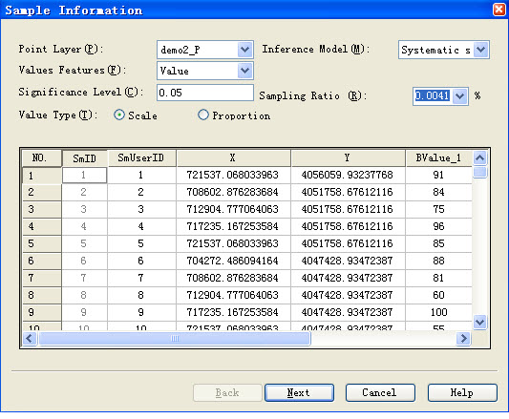Click the horizontal scroll left arrow

click(30, 339)
